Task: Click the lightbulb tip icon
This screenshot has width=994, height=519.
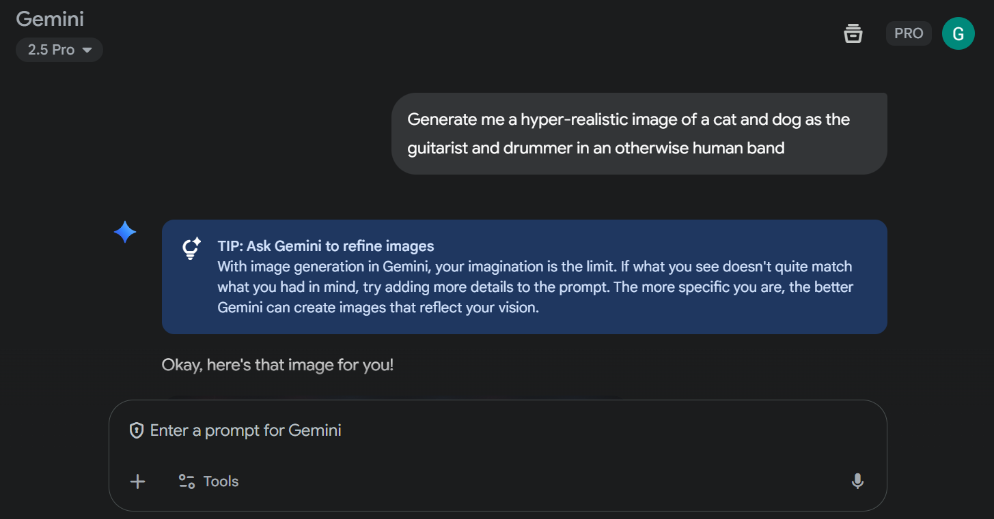Action: [x=191, y=248]
